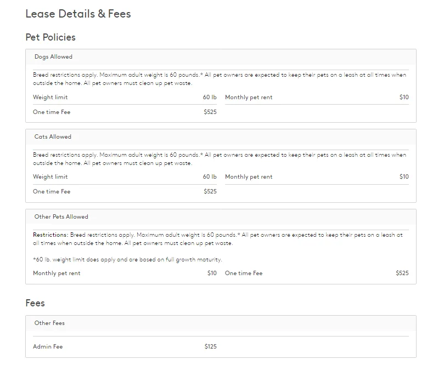
Task: Expand the Dogs Allowed panel header
Action: [53, 57]
